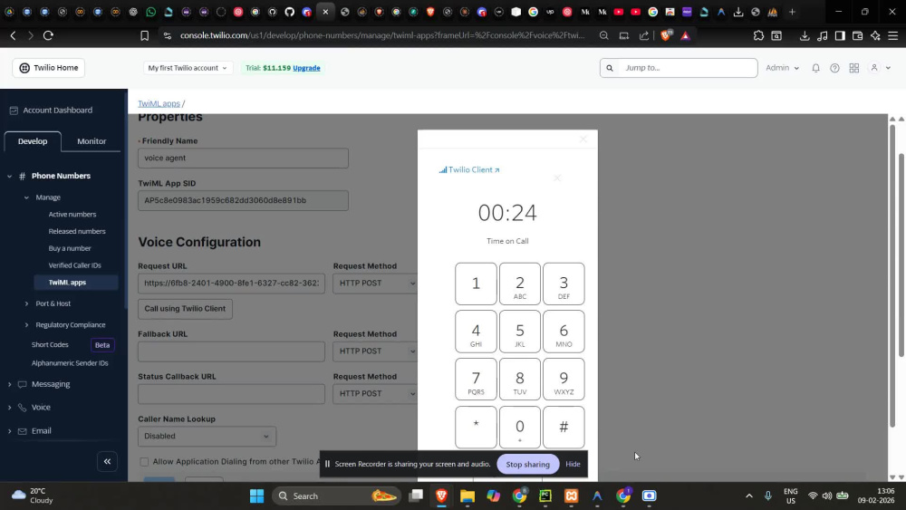Open Account Dashboard
Viewport: 906px width, 510px height.
(57, 111)
